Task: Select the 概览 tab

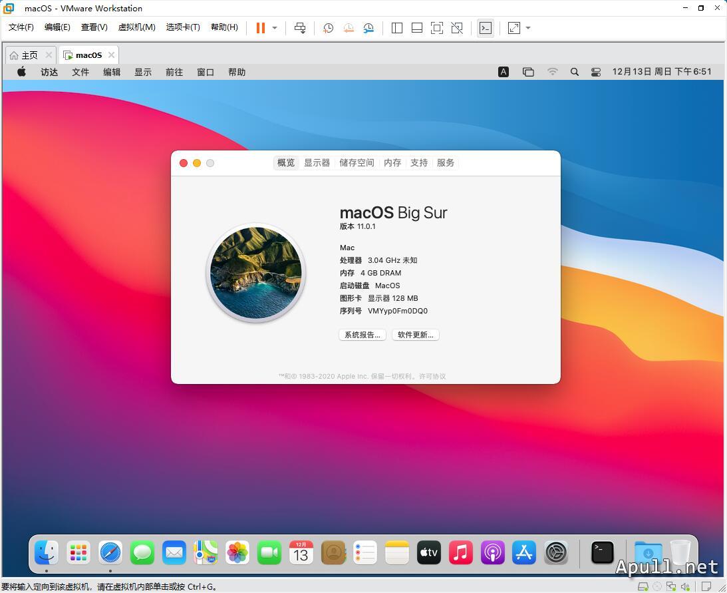Action: click(x=286, y=163)
